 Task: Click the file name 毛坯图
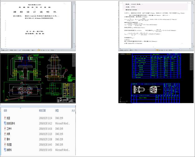[x=9, y=145]
